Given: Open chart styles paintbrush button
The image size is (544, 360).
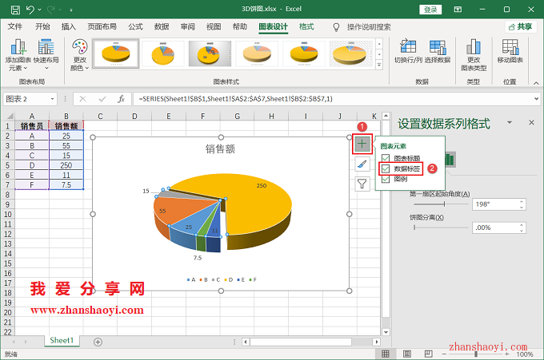Looking at the screenshot, I should pos(362,164).
